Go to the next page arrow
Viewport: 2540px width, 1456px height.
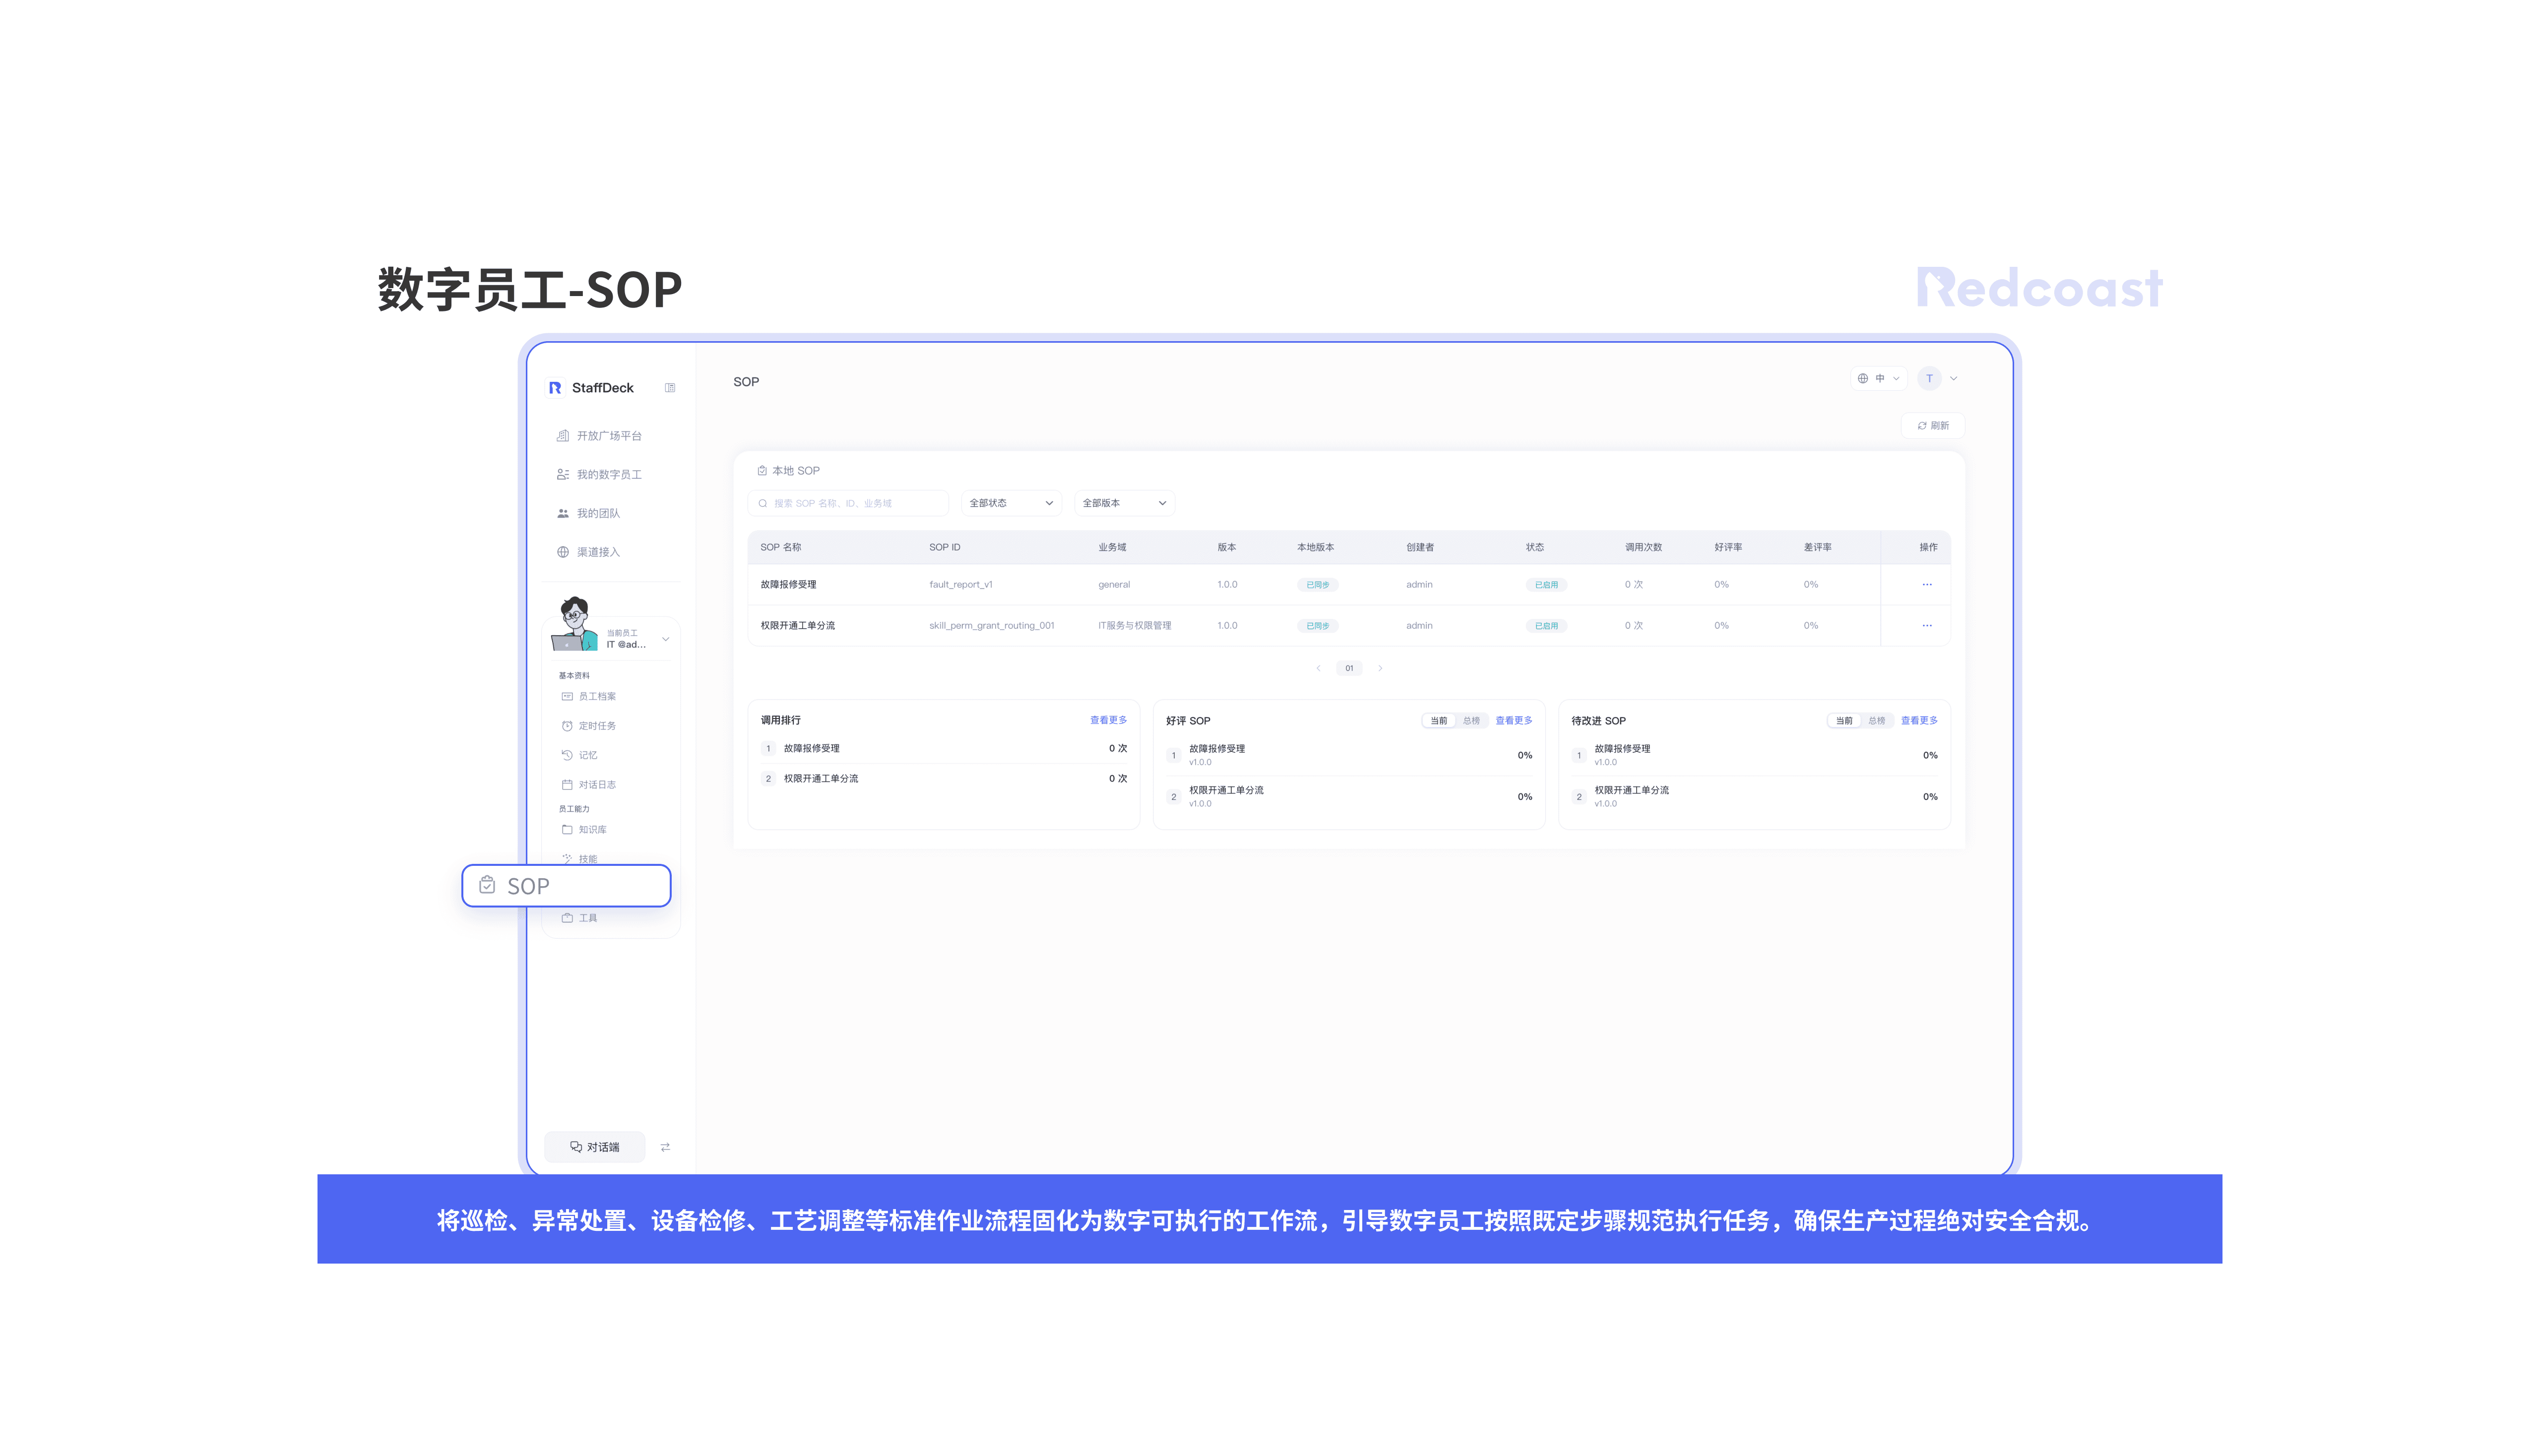click(1381, 669)
